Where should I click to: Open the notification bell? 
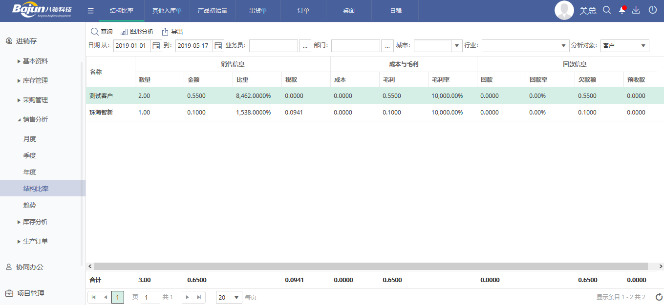(621, 10)
